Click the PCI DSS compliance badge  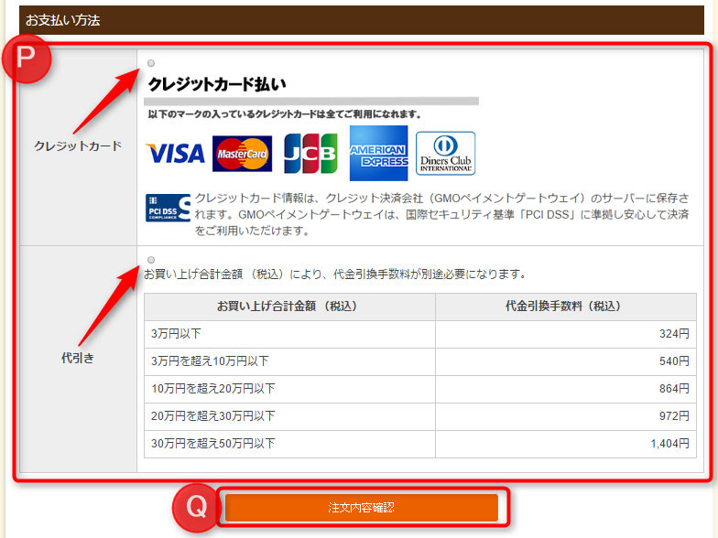tap(169, 209)
